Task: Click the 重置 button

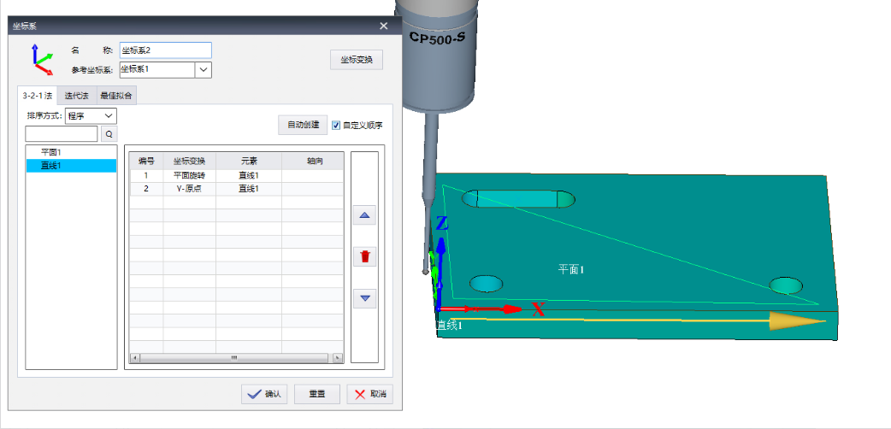Action: 317,394
